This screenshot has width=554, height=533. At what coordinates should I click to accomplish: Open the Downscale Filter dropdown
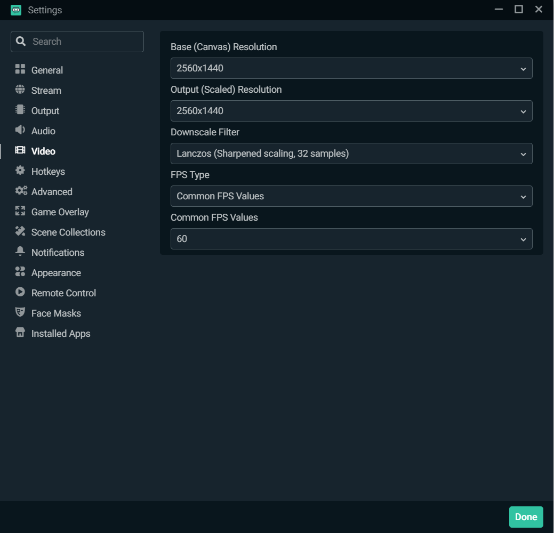tap(351, 154)
